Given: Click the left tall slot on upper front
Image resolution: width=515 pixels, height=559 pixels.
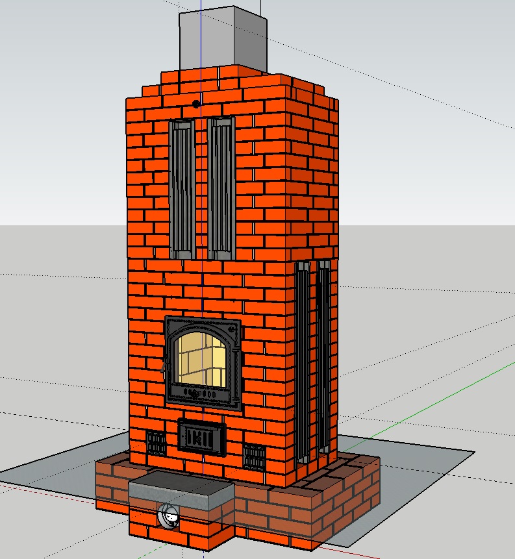Looking at the screenshot, I should pyautogui.click(x=181, y=190).
